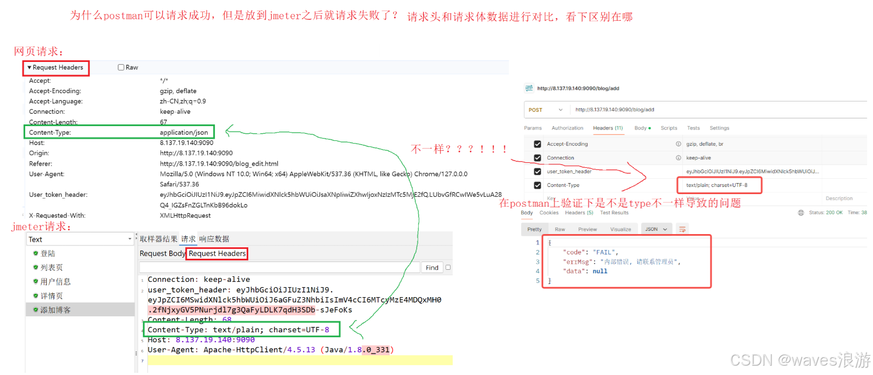Screen dimensions: 873x375
Task: Select the 登陆 sampler in results tree
Action: [48, 253]
